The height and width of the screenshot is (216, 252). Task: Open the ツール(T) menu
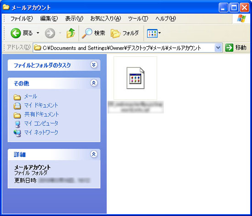138,19
